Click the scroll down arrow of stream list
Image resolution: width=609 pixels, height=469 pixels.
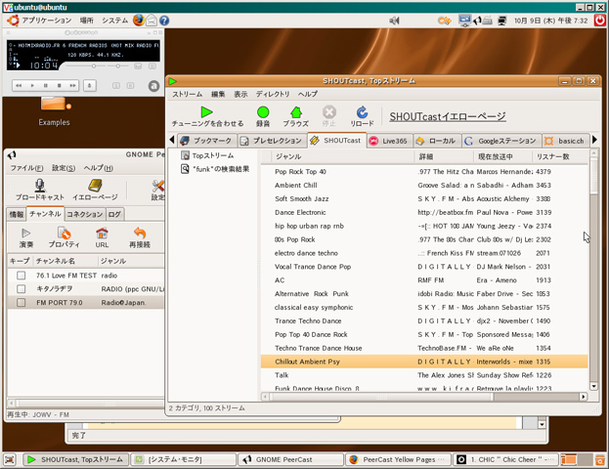tap(593, 386)
